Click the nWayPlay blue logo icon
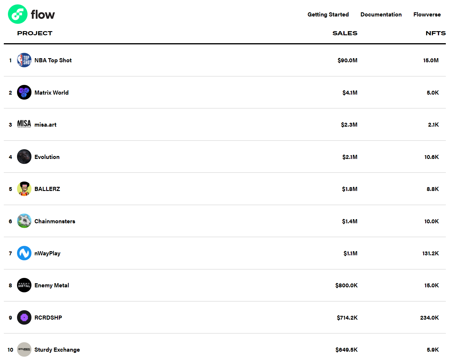The width and height of the screenshot is (452, 364). pos(24,253)
